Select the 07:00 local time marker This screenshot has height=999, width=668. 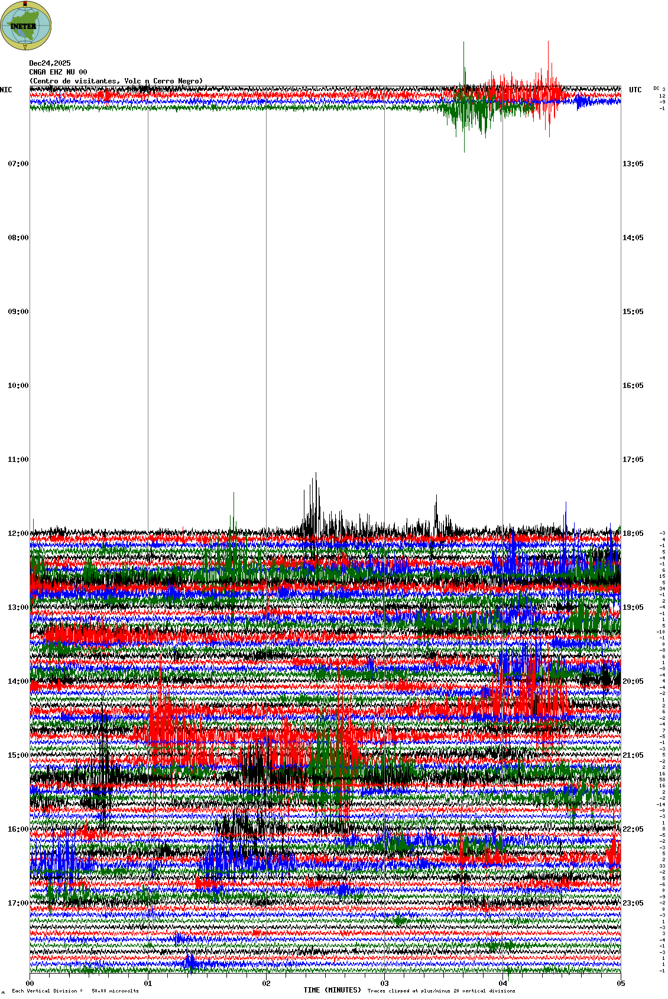pos(18,164)
